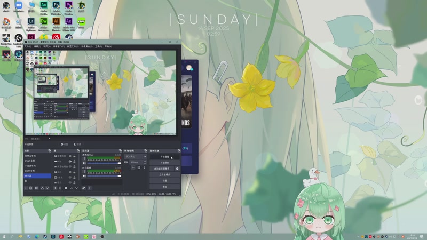The height and width of the screenshot is (240, 427).
Task: Open audio mixer bottom three-dot menu
Action: (x=89, y=188)
